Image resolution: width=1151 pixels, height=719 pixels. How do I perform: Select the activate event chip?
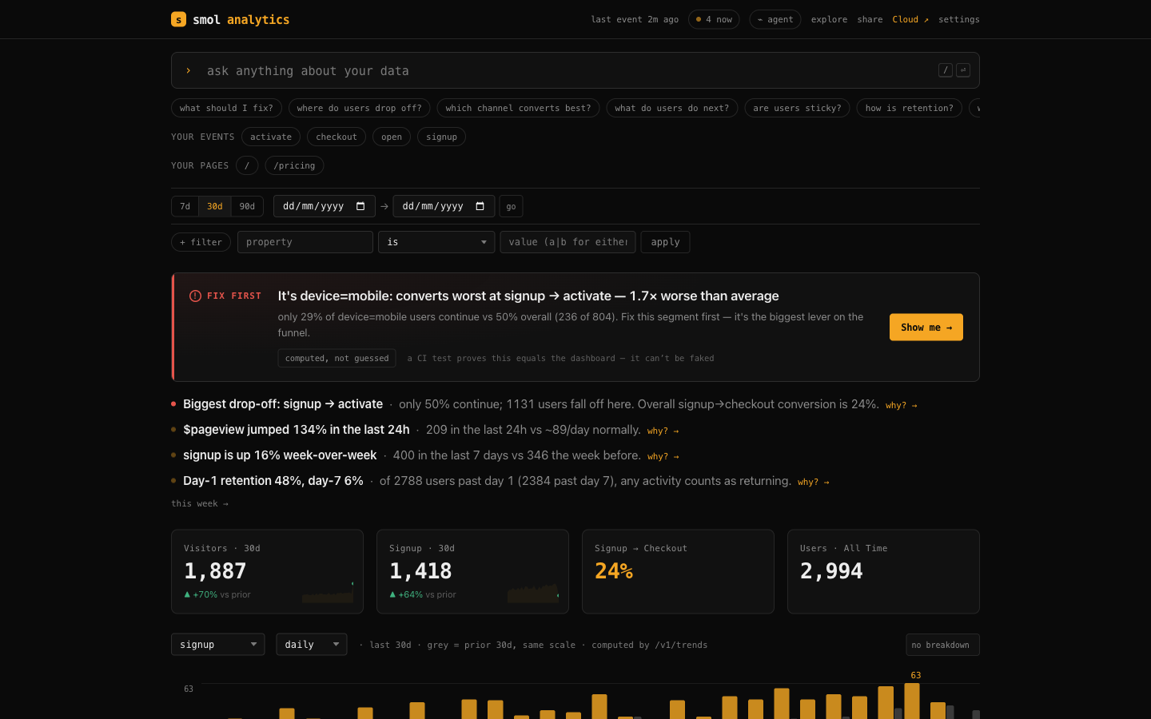pos(271,137)
